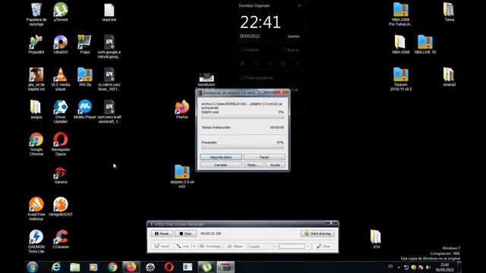486x273 pixels.
Task: Switch to Opera in the taskbar
Action: (x=169, y=267)
